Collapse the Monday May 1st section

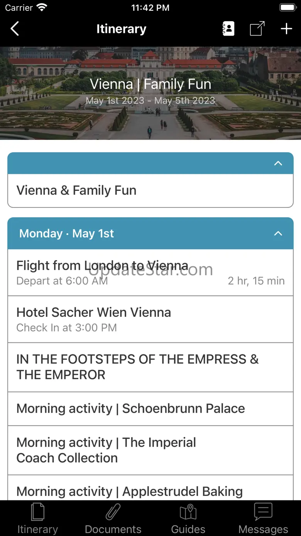click(278, 233)
